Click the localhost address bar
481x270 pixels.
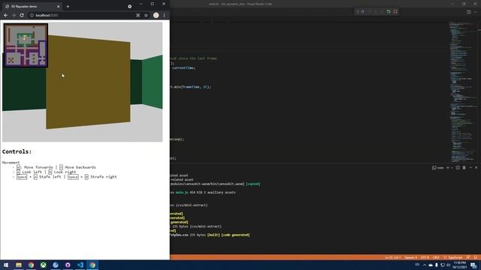tap(81, 15)
